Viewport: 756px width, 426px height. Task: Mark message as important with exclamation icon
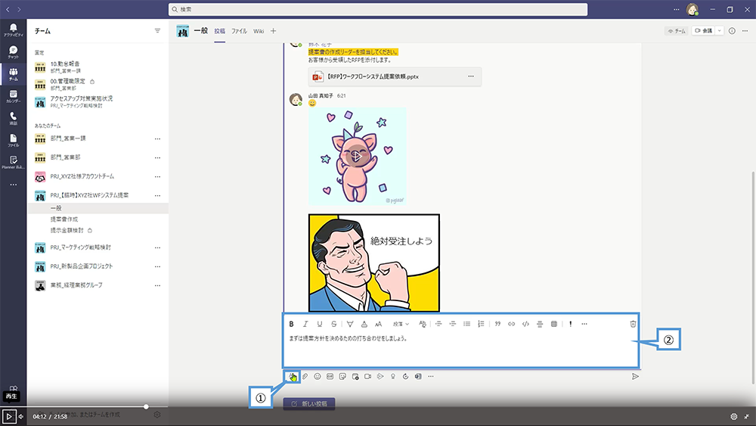[570, 324]
